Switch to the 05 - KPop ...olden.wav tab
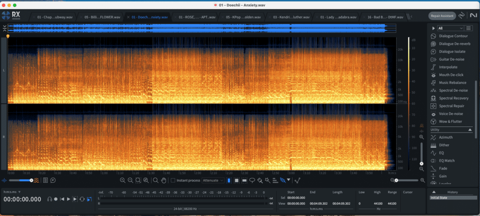 (242, 17)
